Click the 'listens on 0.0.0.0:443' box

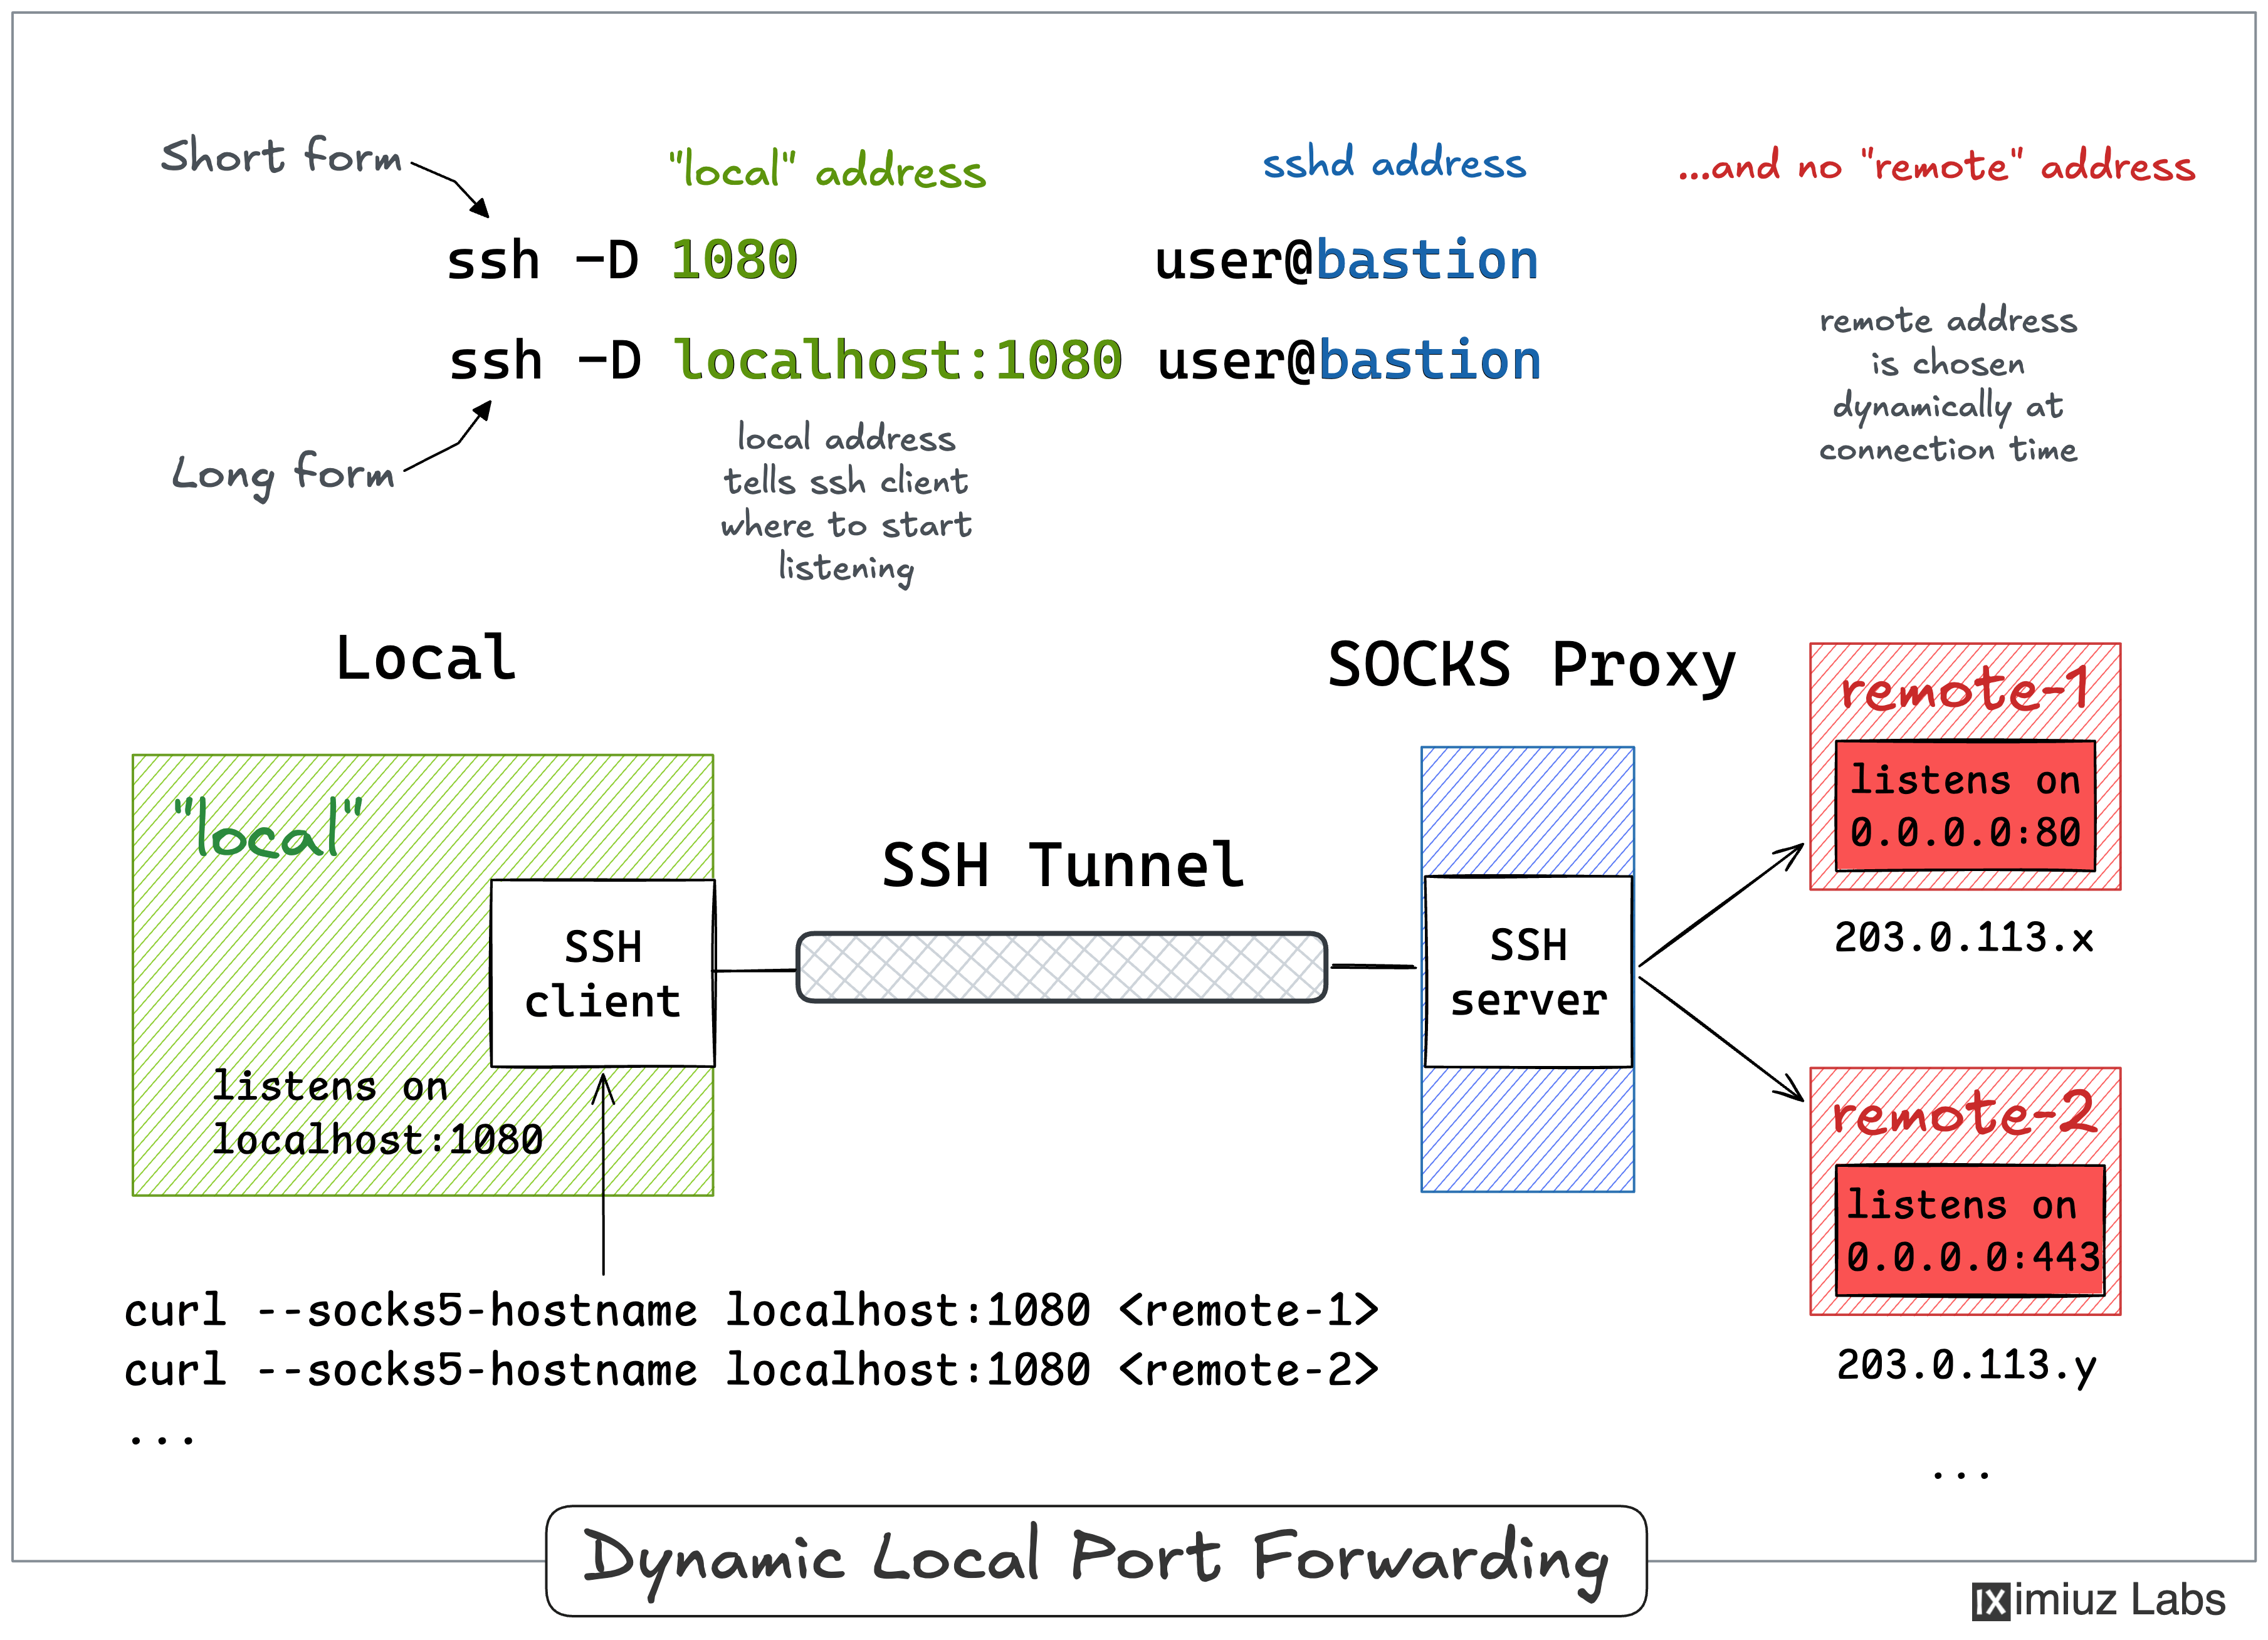(1970, 1230)
